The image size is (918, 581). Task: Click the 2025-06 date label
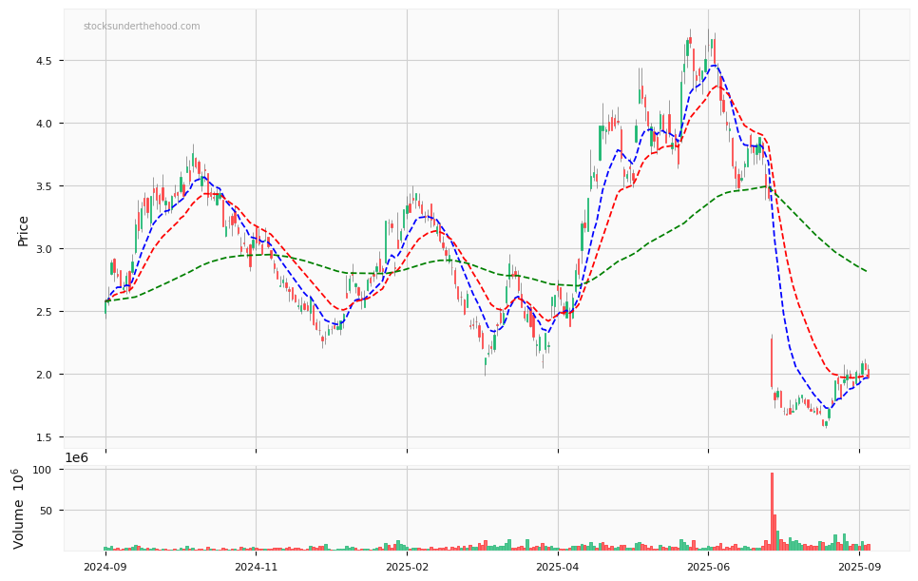pyautogui.click(x=708, y=567)
